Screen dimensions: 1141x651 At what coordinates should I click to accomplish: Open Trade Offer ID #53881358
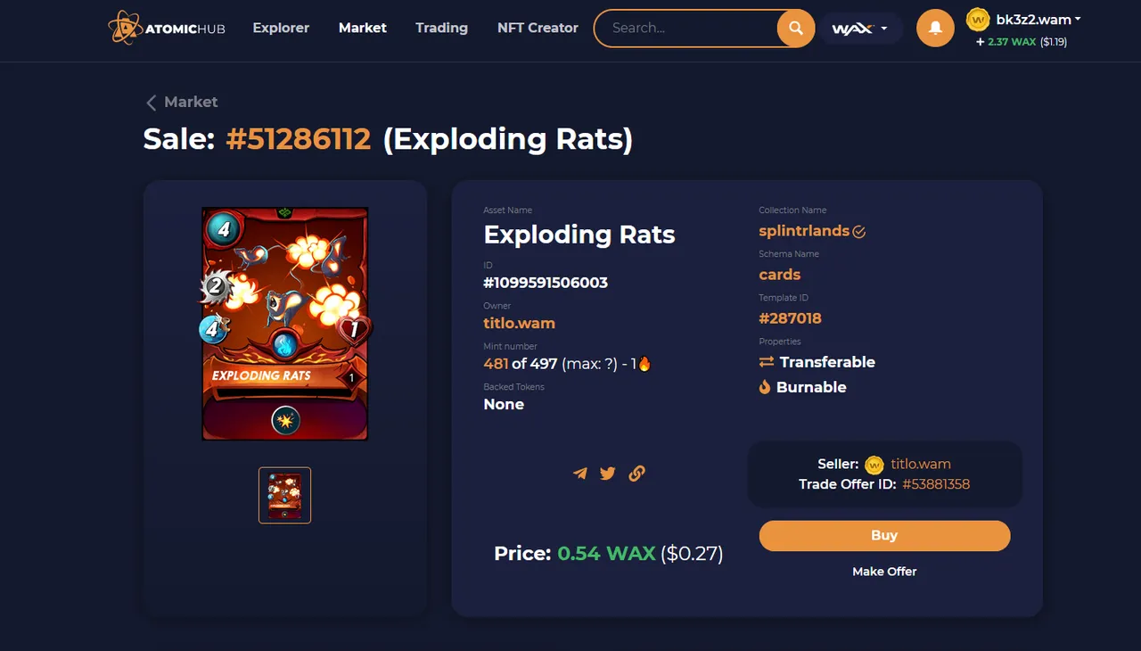click(x=936, y=485)
